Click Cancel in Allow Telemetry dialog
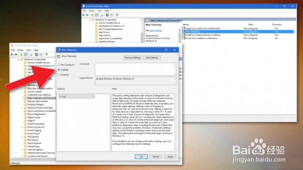The image size is (303, 170). pyautogui.click(x=156, y=156)
